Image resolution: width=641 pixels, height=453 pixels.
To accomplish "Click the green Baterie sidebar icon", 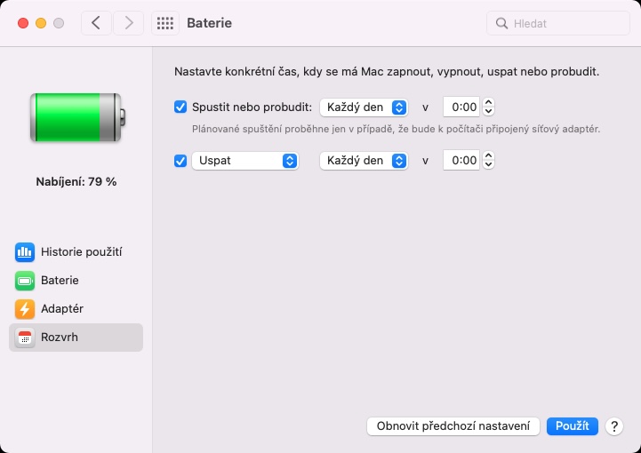I will click(x=25, y=281).
